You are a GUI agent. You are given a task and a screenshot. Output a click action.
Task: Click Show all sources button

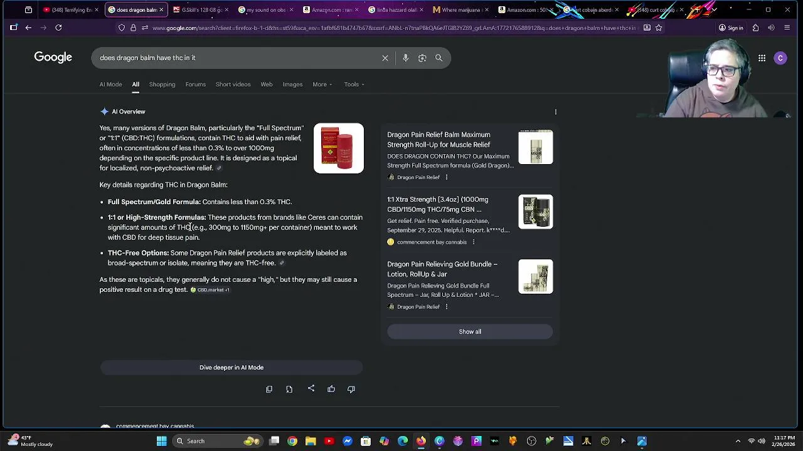point(470,332)
